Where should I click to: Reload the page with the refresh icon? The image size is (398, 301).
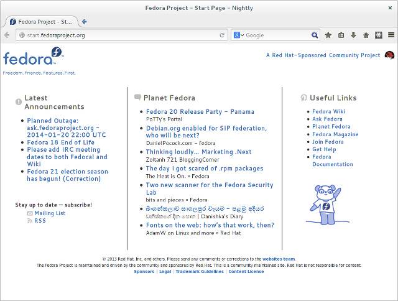[x=222, y=35]
